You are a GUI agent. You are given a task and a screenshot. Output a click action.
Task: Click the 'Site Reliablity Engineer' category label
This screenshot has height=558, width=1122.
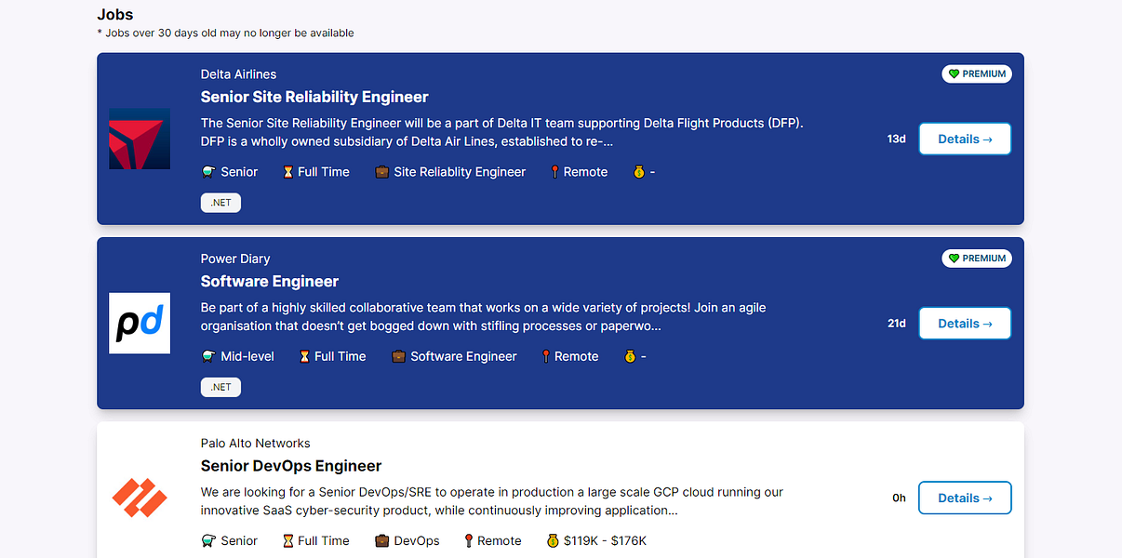[460, 172]
